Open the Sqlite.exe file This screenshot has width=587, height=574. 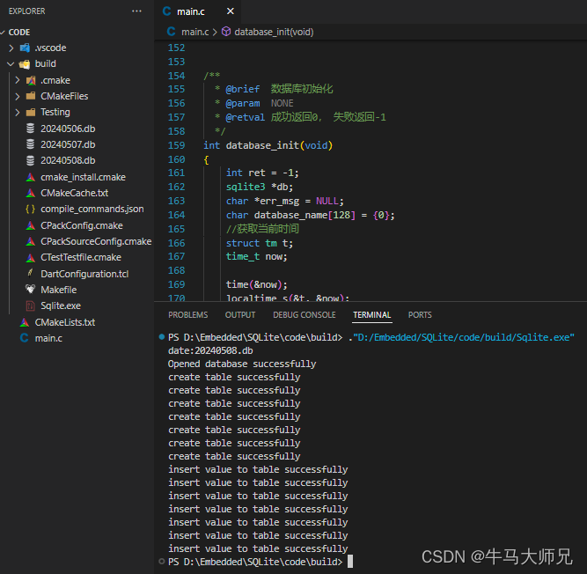click(60, 305)
